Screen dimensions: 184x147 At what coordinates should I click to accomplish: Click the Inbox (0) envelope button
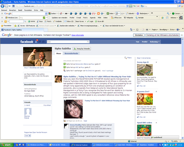pos(69,21)
